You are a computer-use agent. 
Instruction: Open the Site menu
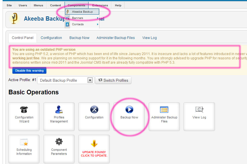coord(9,5)
